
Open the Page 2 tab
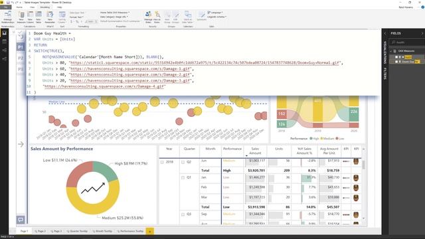point(40,231)
